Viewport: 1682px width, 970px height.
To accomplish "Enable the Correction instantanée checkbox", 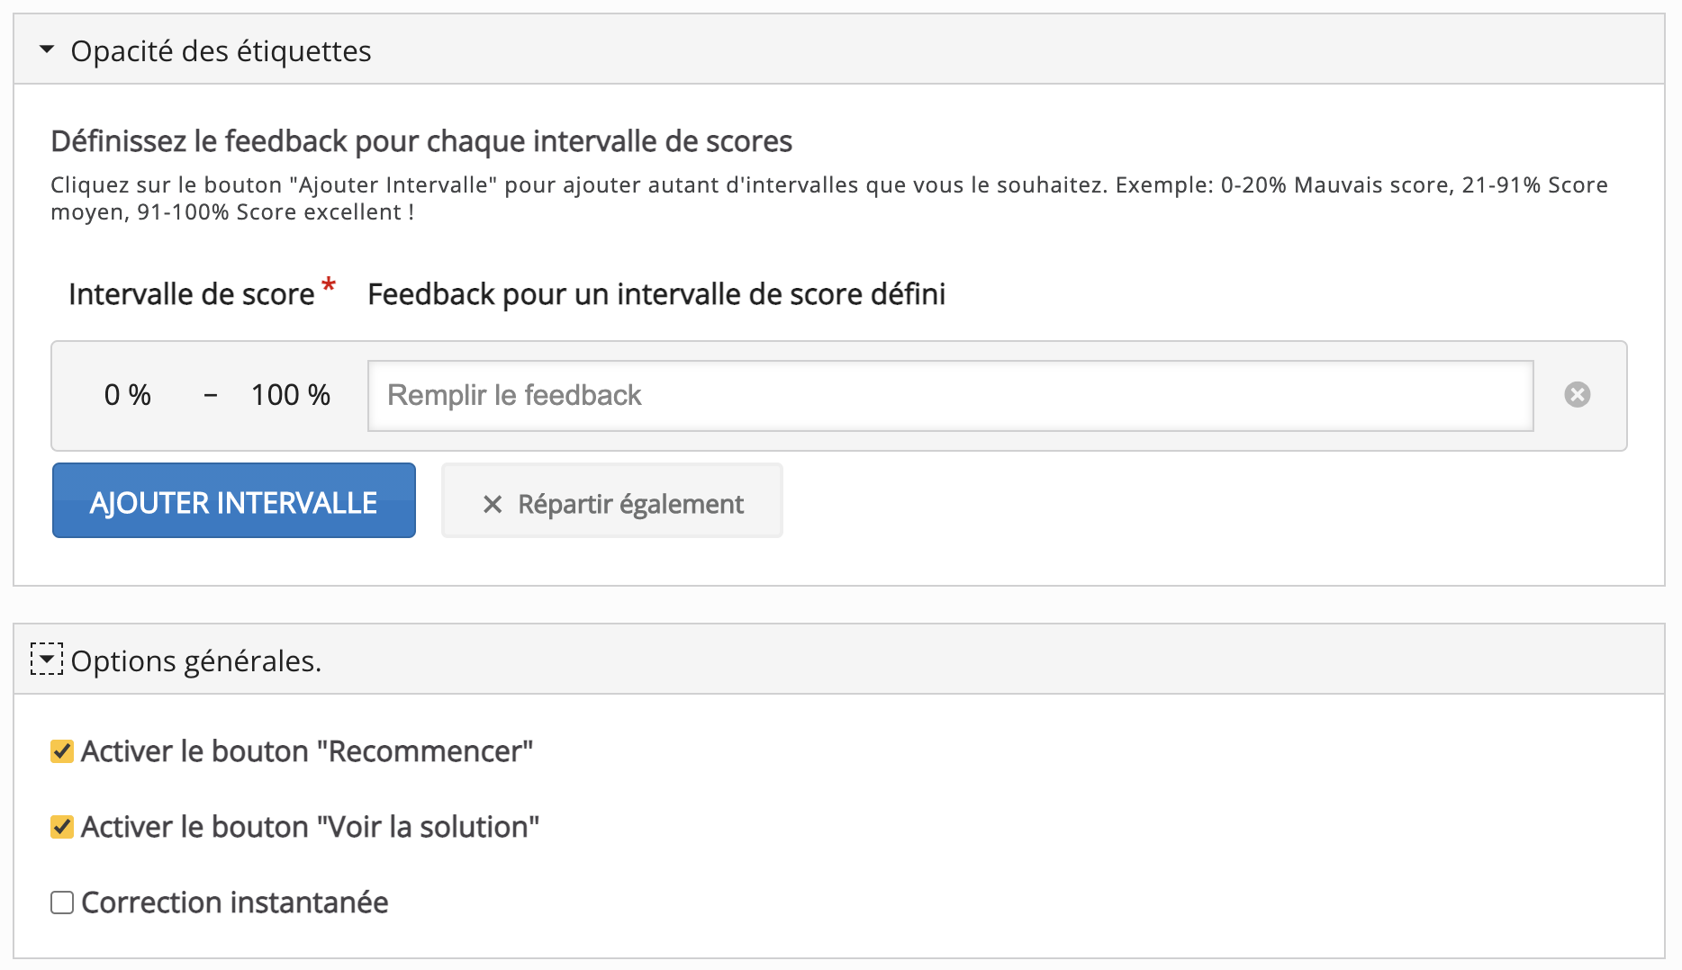I will (62, 903).
